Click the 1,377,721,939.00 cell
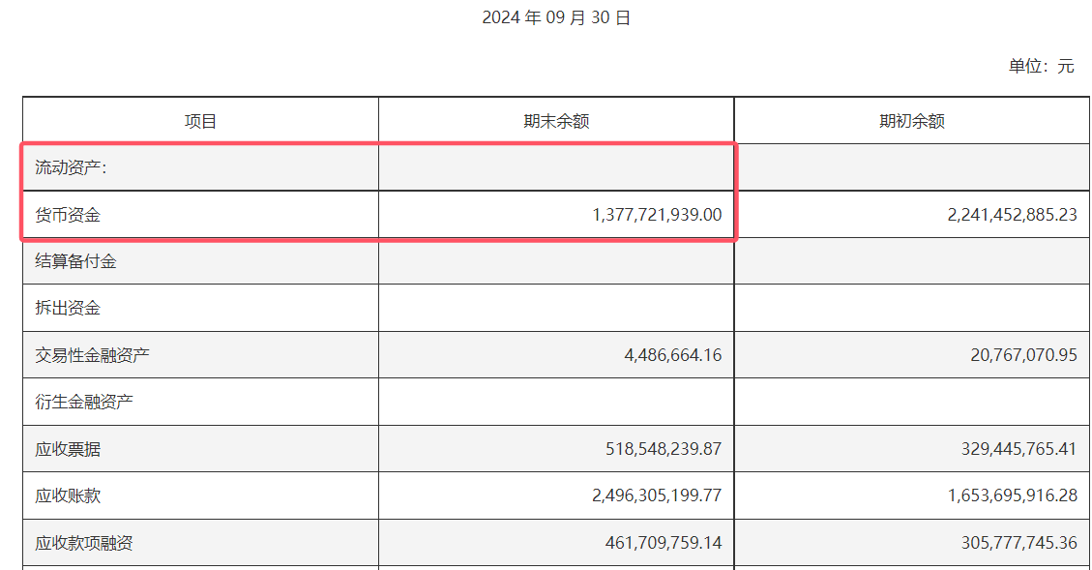 click(657, 215)
